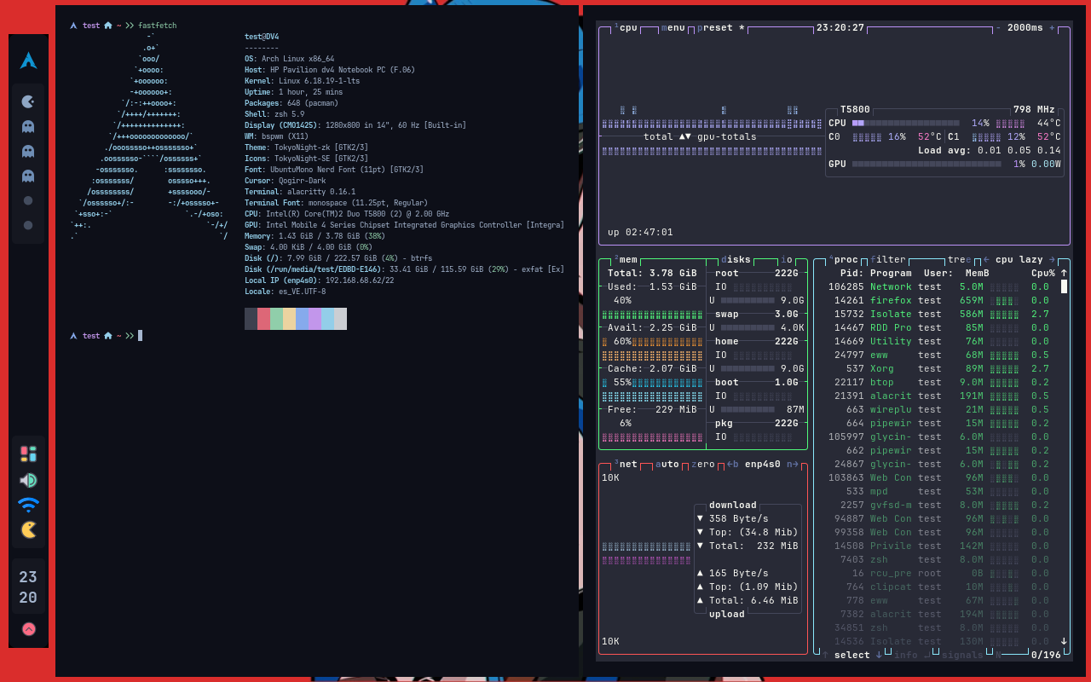
Task: Select the firefox process row
Action: pyautogui.click(x=891, y=300)
